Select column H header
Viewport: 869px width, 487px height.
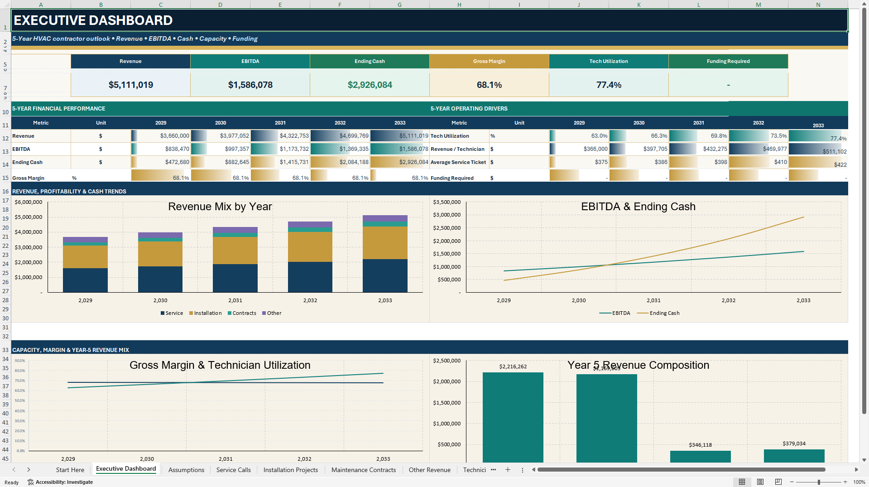[x=459, y=5]
